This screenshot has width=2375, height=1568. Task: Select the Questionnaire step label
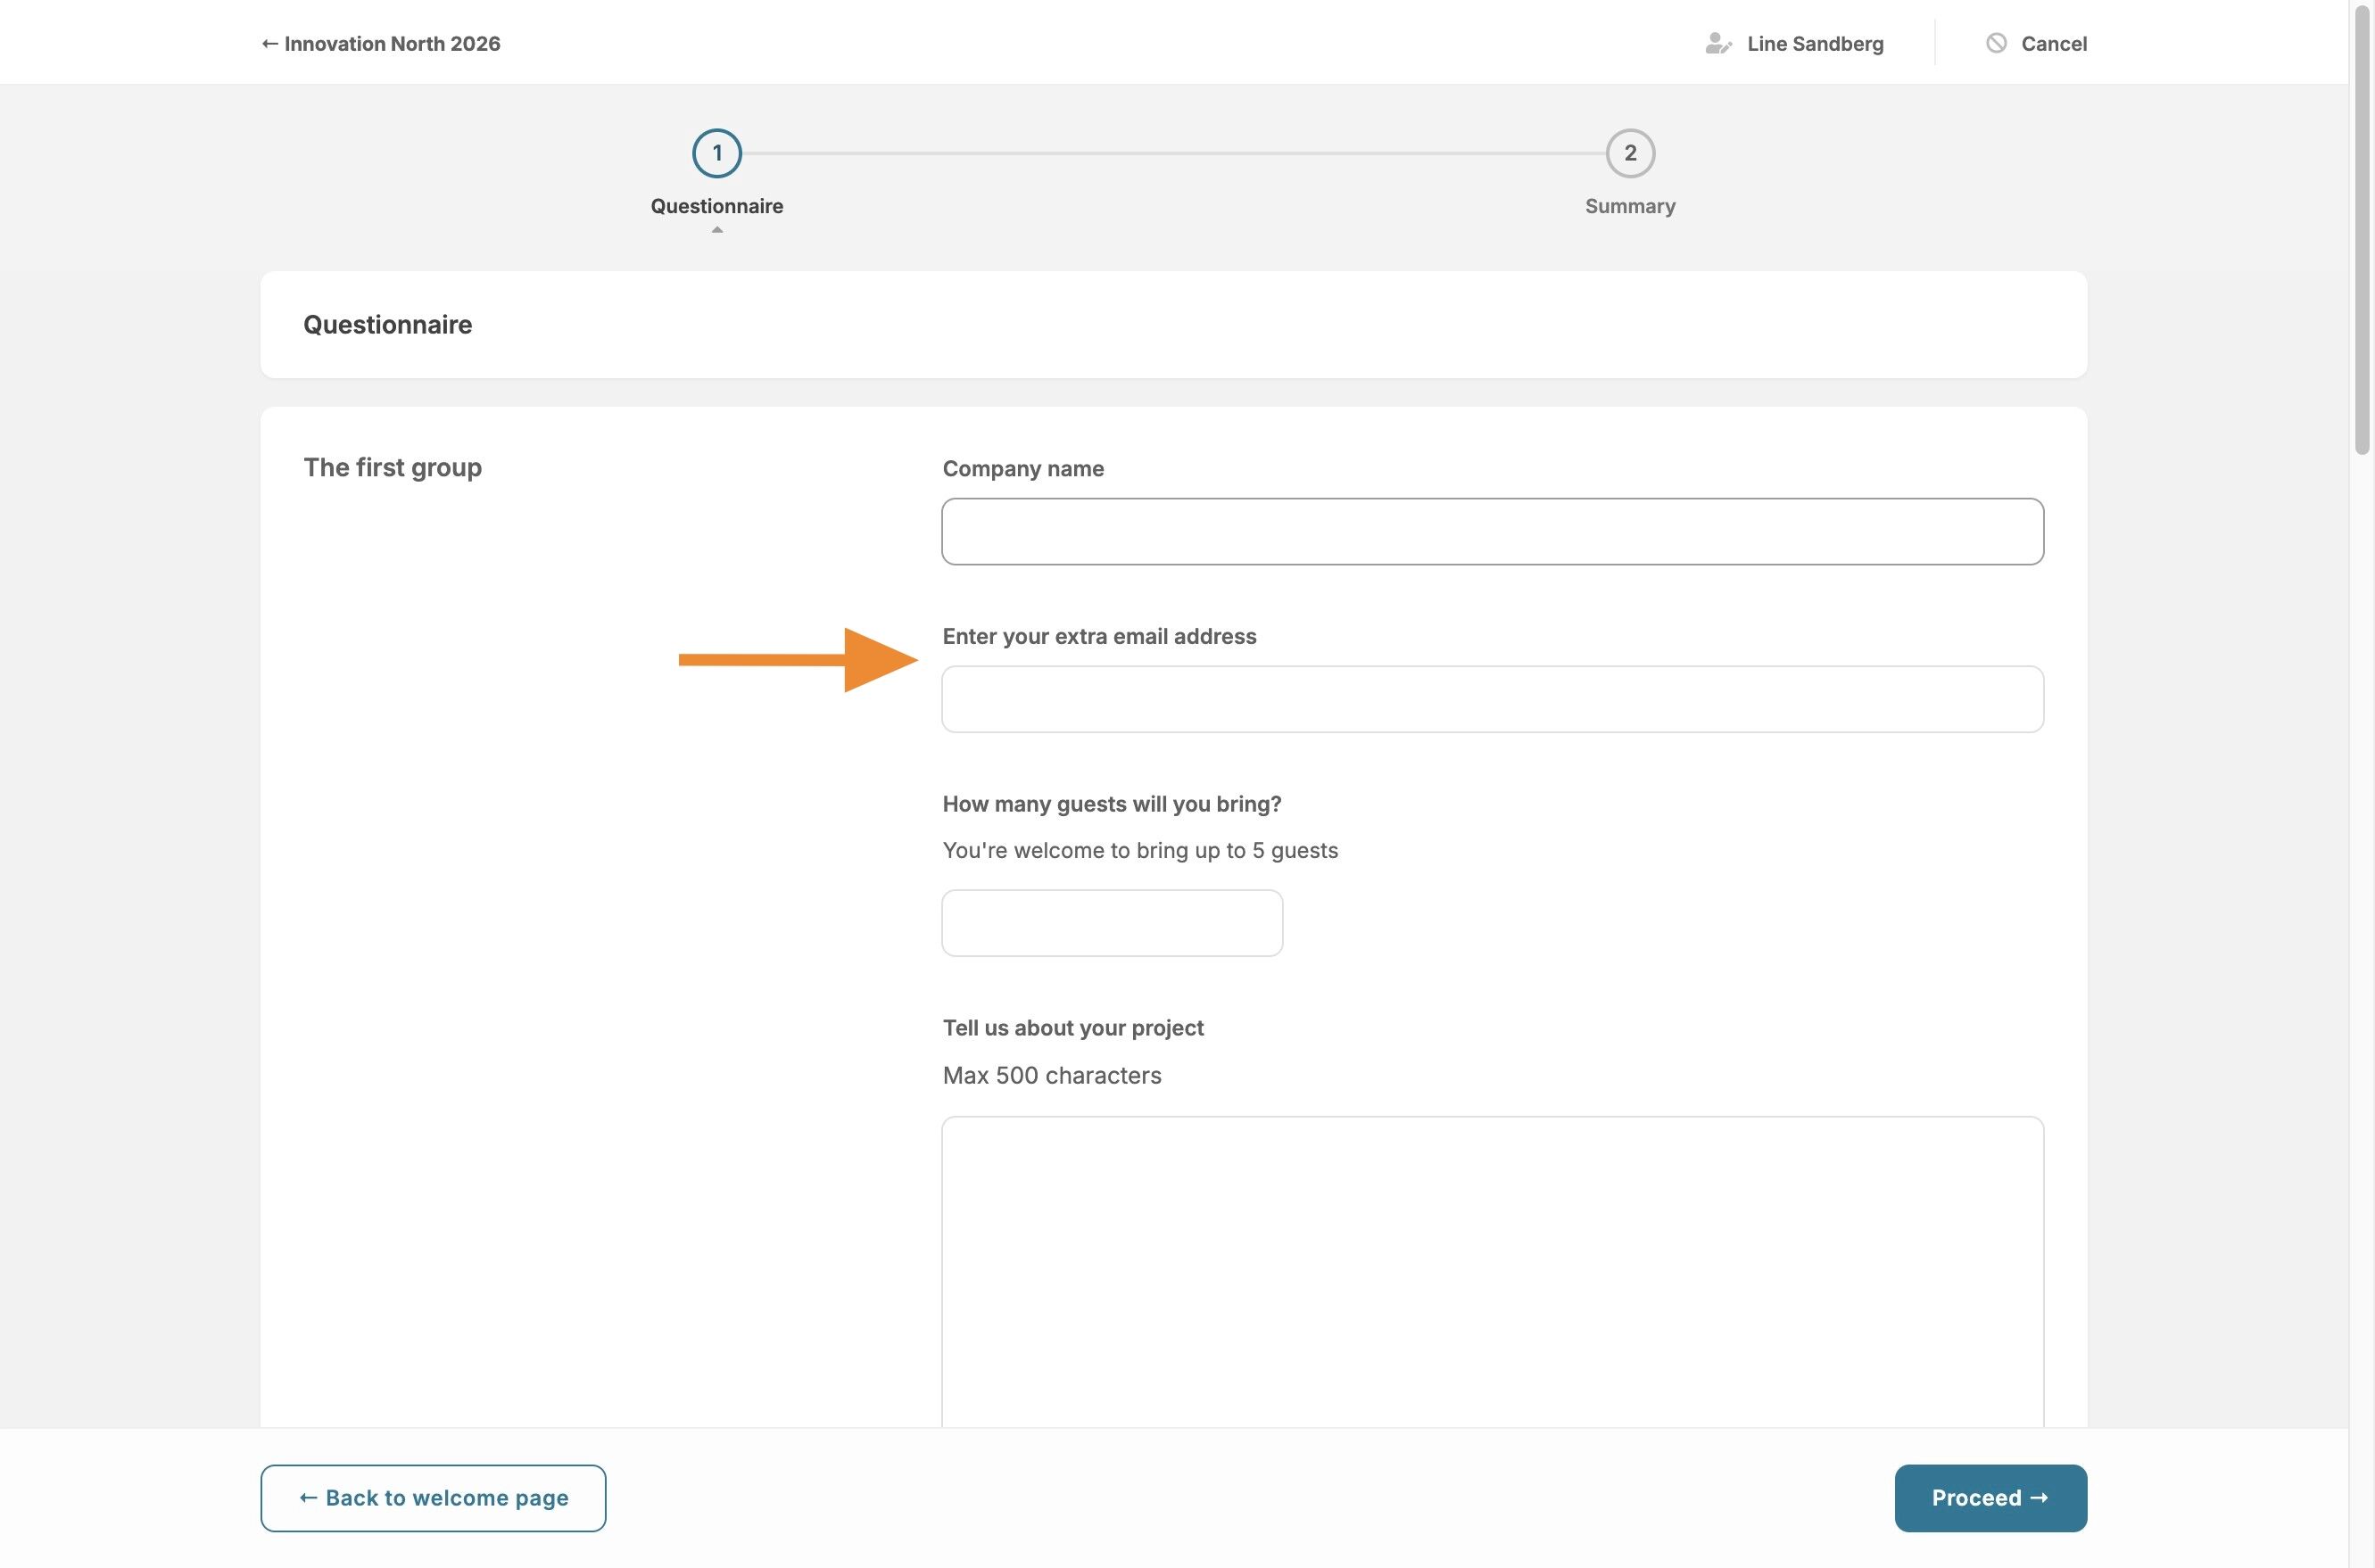[716, 206]
